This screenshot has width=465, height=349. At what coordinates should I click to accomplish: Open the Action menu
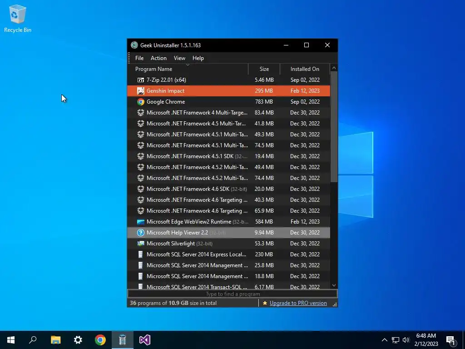coord(158,58)
